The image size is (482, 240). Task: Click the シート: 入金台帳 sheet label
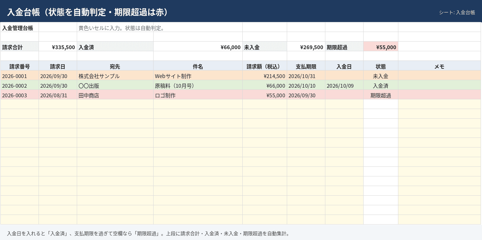tap(457, 12)
